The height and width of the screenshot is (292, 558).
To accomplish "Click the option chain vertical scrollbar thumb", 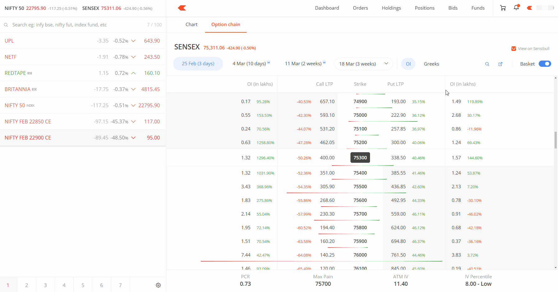I will 556,140.
